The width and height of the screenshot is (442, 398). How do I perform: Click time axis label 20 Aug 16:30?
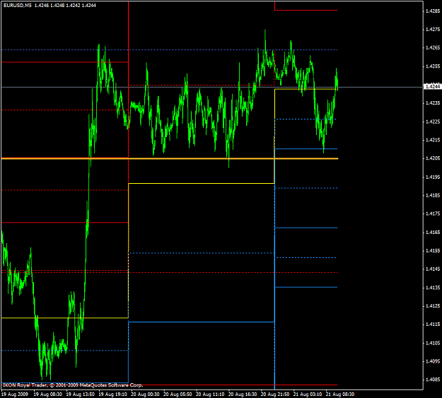tap(243, 394)
